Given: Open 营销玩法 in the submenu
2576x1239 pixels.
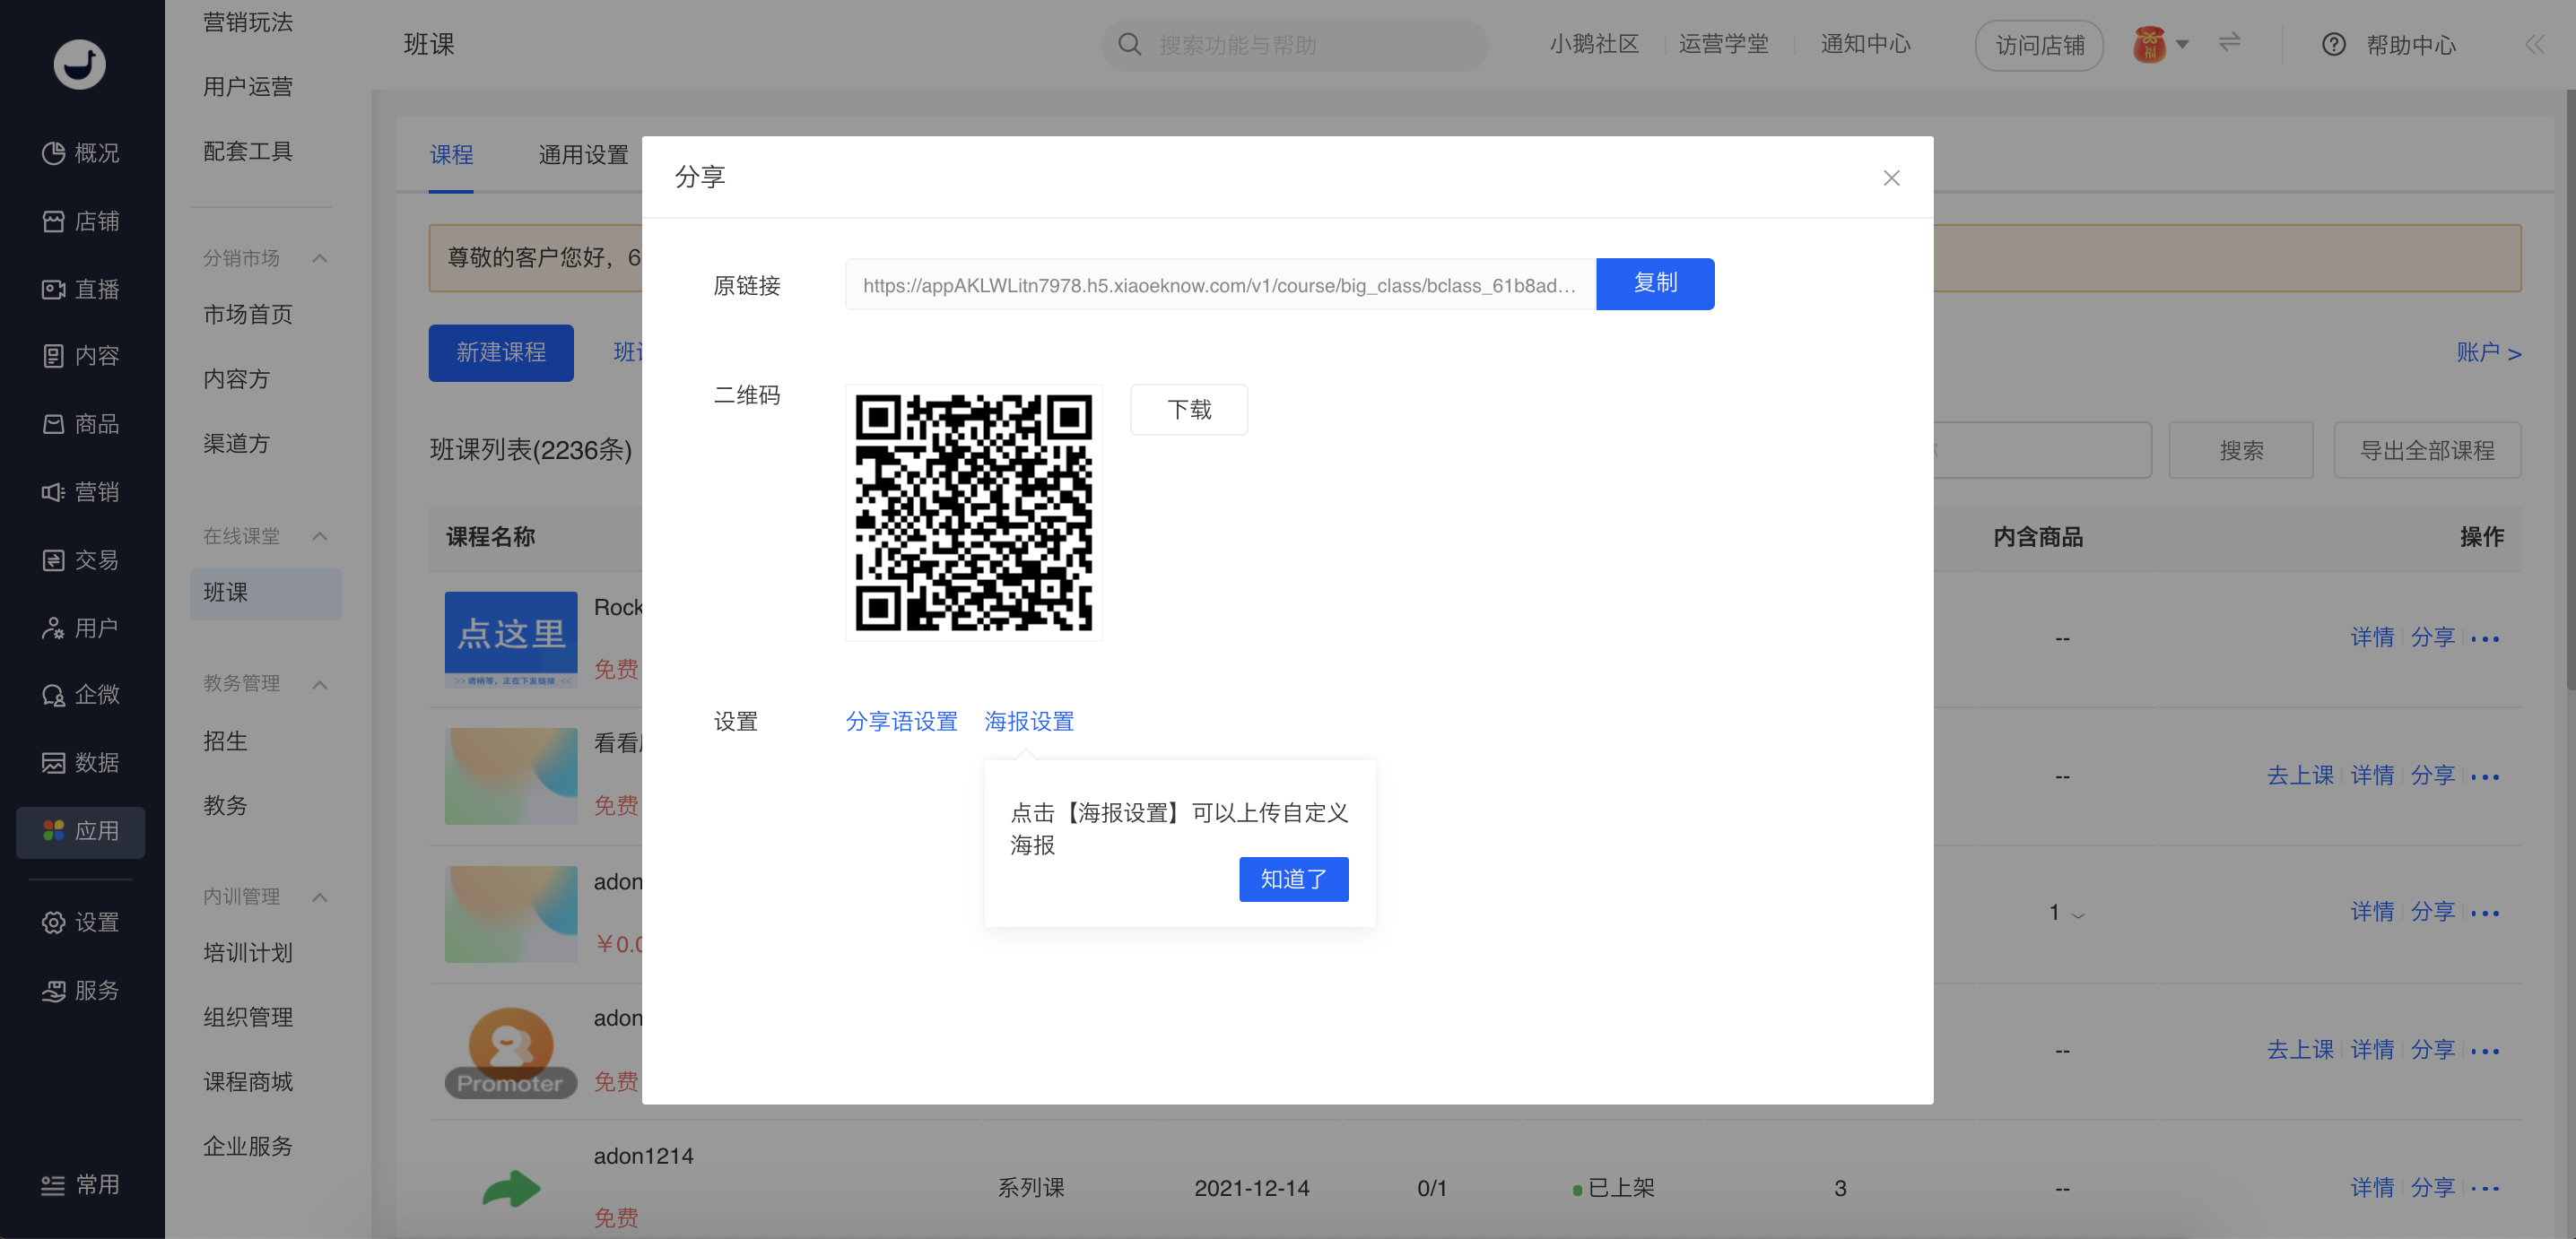Looking at the screenshot, I should click(x=248, y=23).
